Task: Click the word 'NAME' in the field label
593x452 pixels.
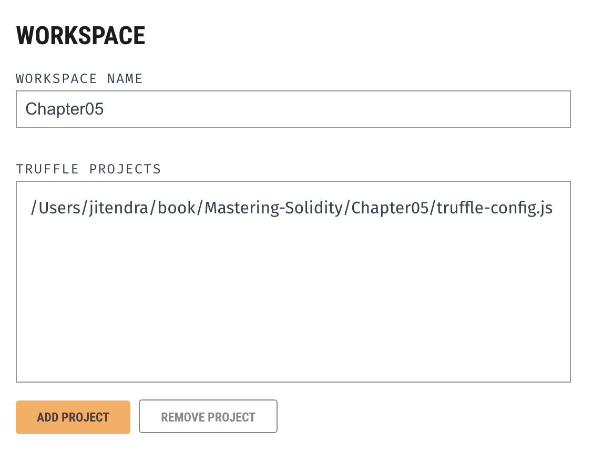Action: [125, 79]
